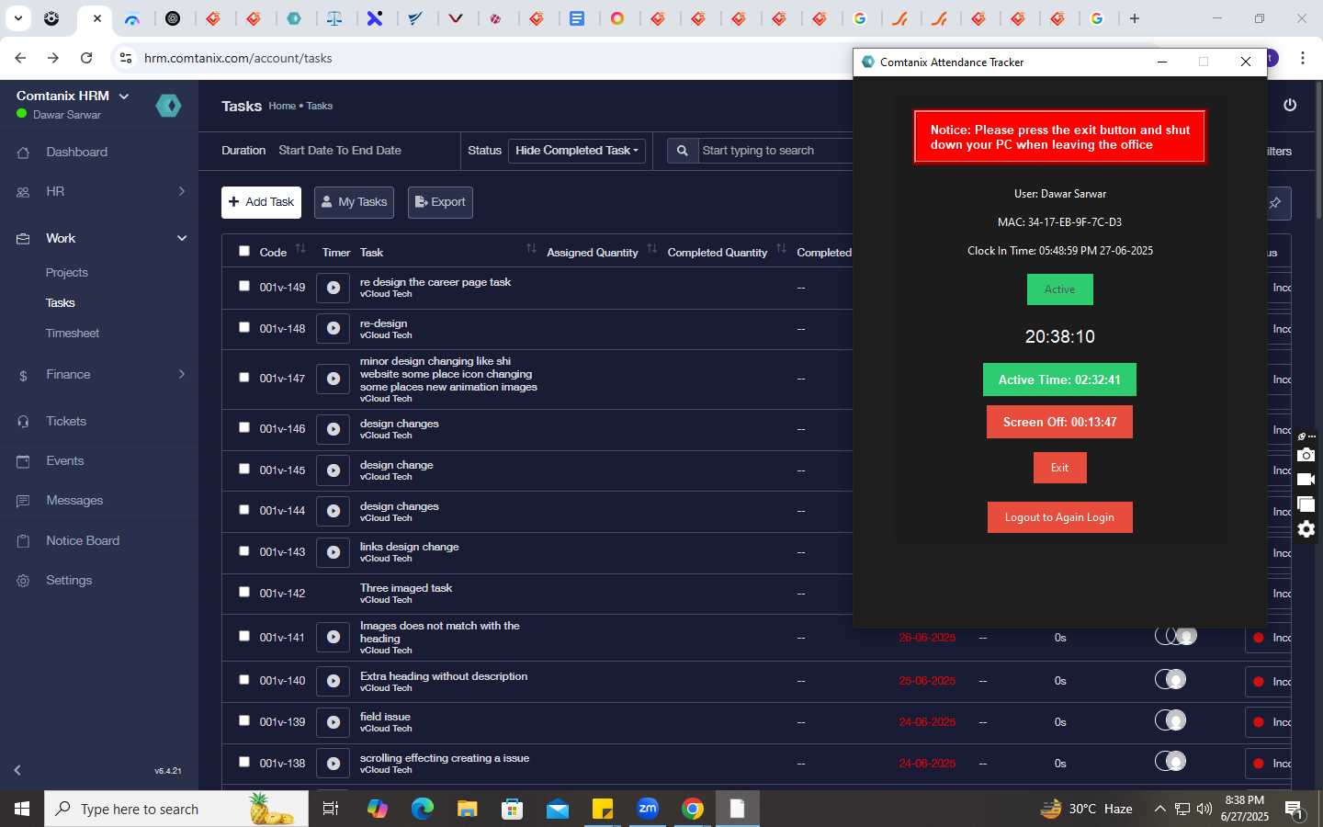
Task: Check the box for task 001v-142
Action: tap(243, 592)
